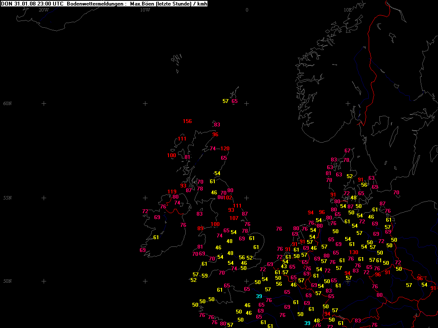Click the 20W longitude label
438x328 pixels.
pos(43,9)
